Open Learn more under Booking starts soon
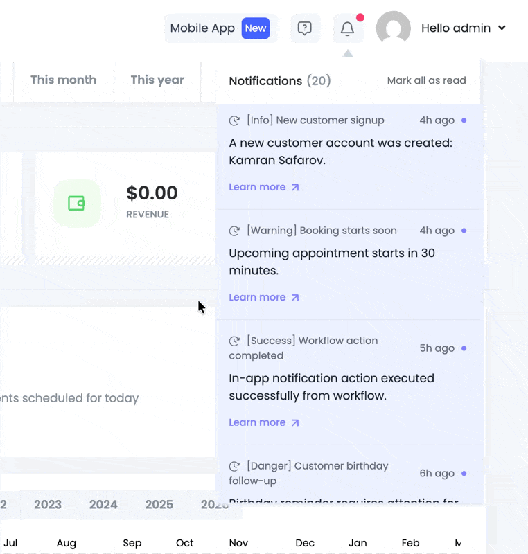528x554 pixels. 264,297
